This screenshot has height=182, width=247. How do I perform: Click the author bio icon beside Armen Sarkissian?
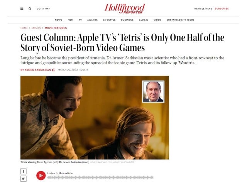coord(54,70)
